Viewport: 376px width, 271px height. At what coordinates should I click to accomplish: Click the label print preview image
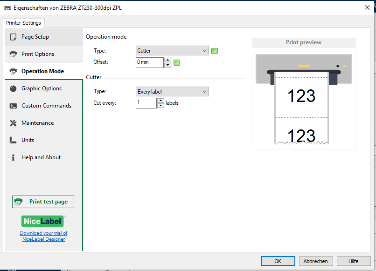click(x=304, y=100)
